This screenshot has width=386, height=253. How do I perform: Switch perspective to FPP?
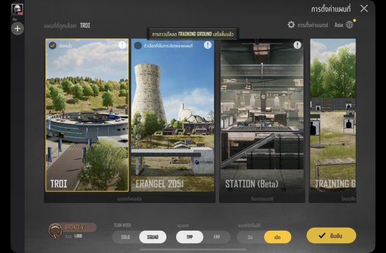coord(217,237)
